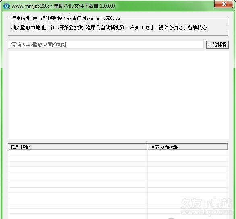The image size is (236, 219).
Task: Close the 星期八flv文件下载器 window
Action: click(x=224, y=4)
